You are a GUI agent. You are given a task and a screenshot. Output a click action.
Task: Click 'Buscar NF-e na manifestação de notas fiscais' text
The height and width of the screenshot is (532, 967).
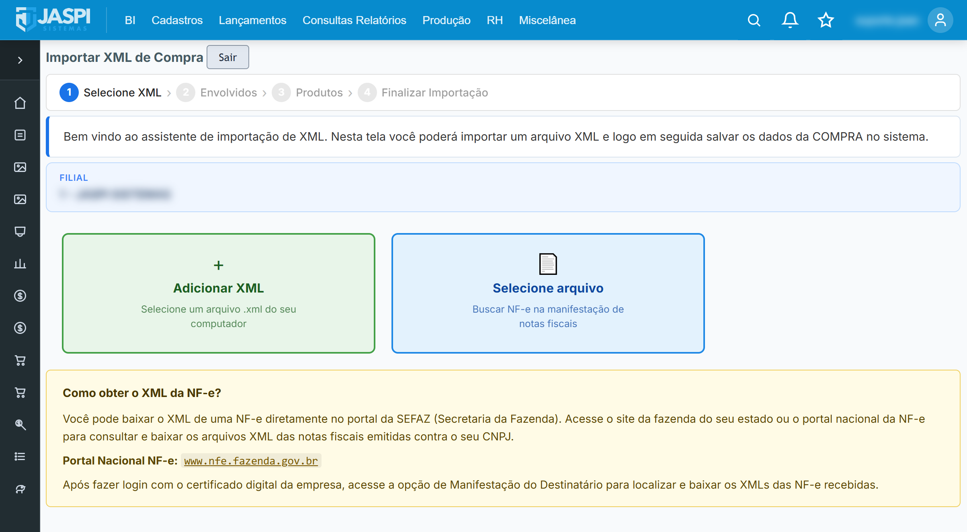click(548, 316)
